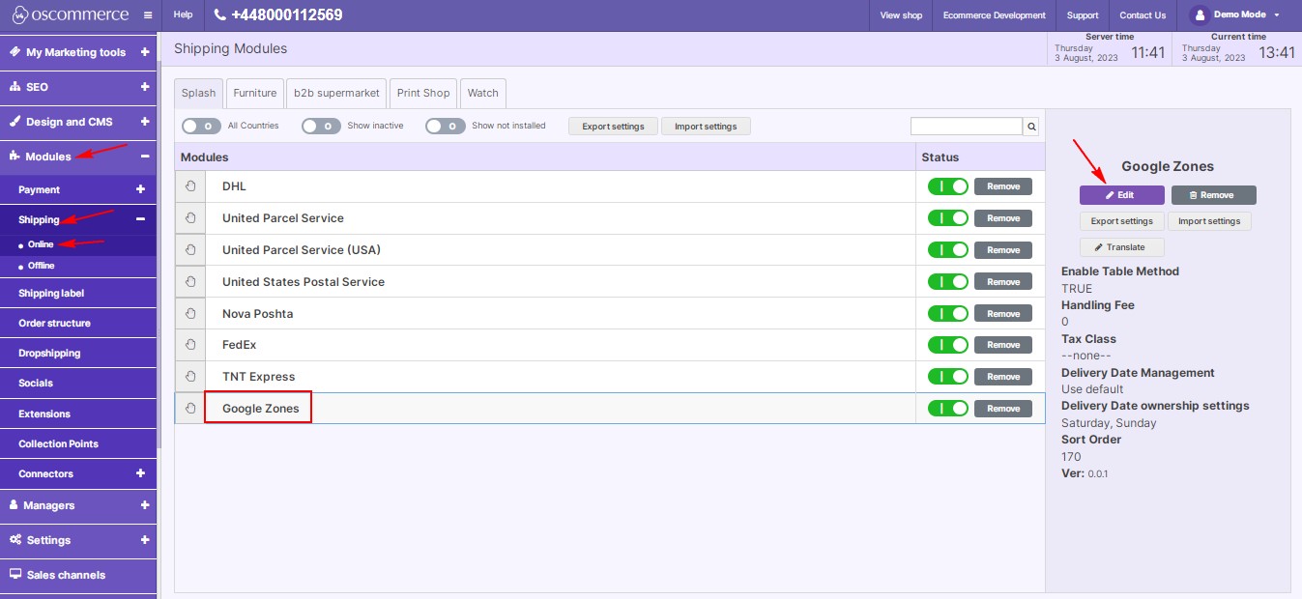
Task: Select the Splash tab
Action: coord(199,93)
